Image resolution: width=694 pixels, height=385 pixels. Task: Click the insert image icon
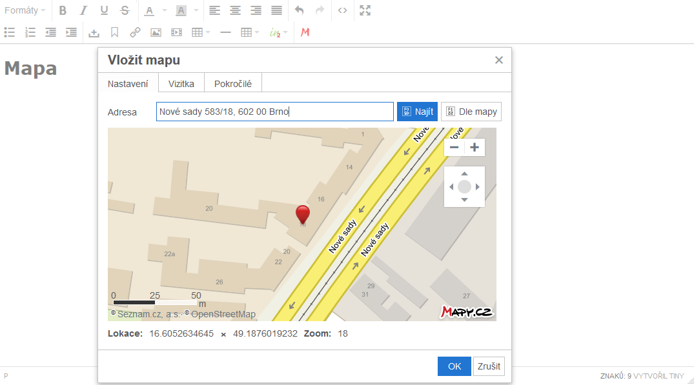[156, 32]
